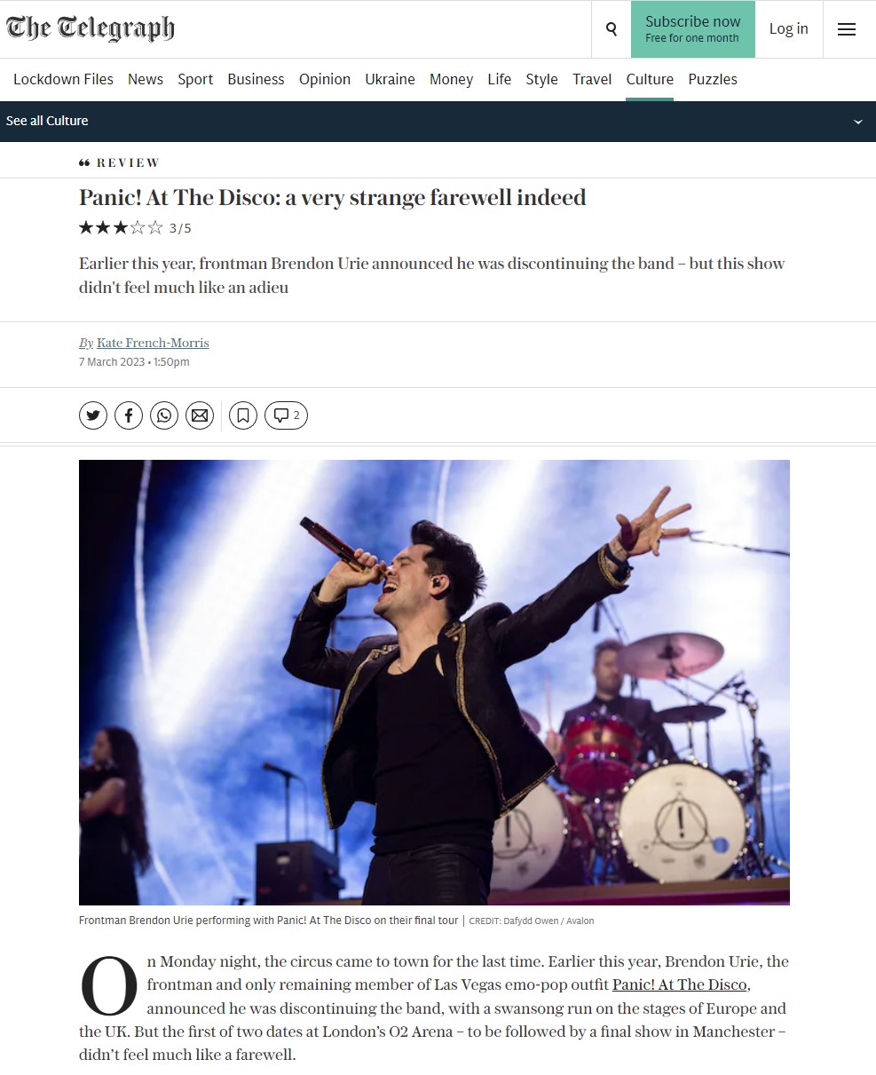Go to The Telegraph logo homepage
The width and height of the screenshot is (876, 1075).
(x=91, y=28)
